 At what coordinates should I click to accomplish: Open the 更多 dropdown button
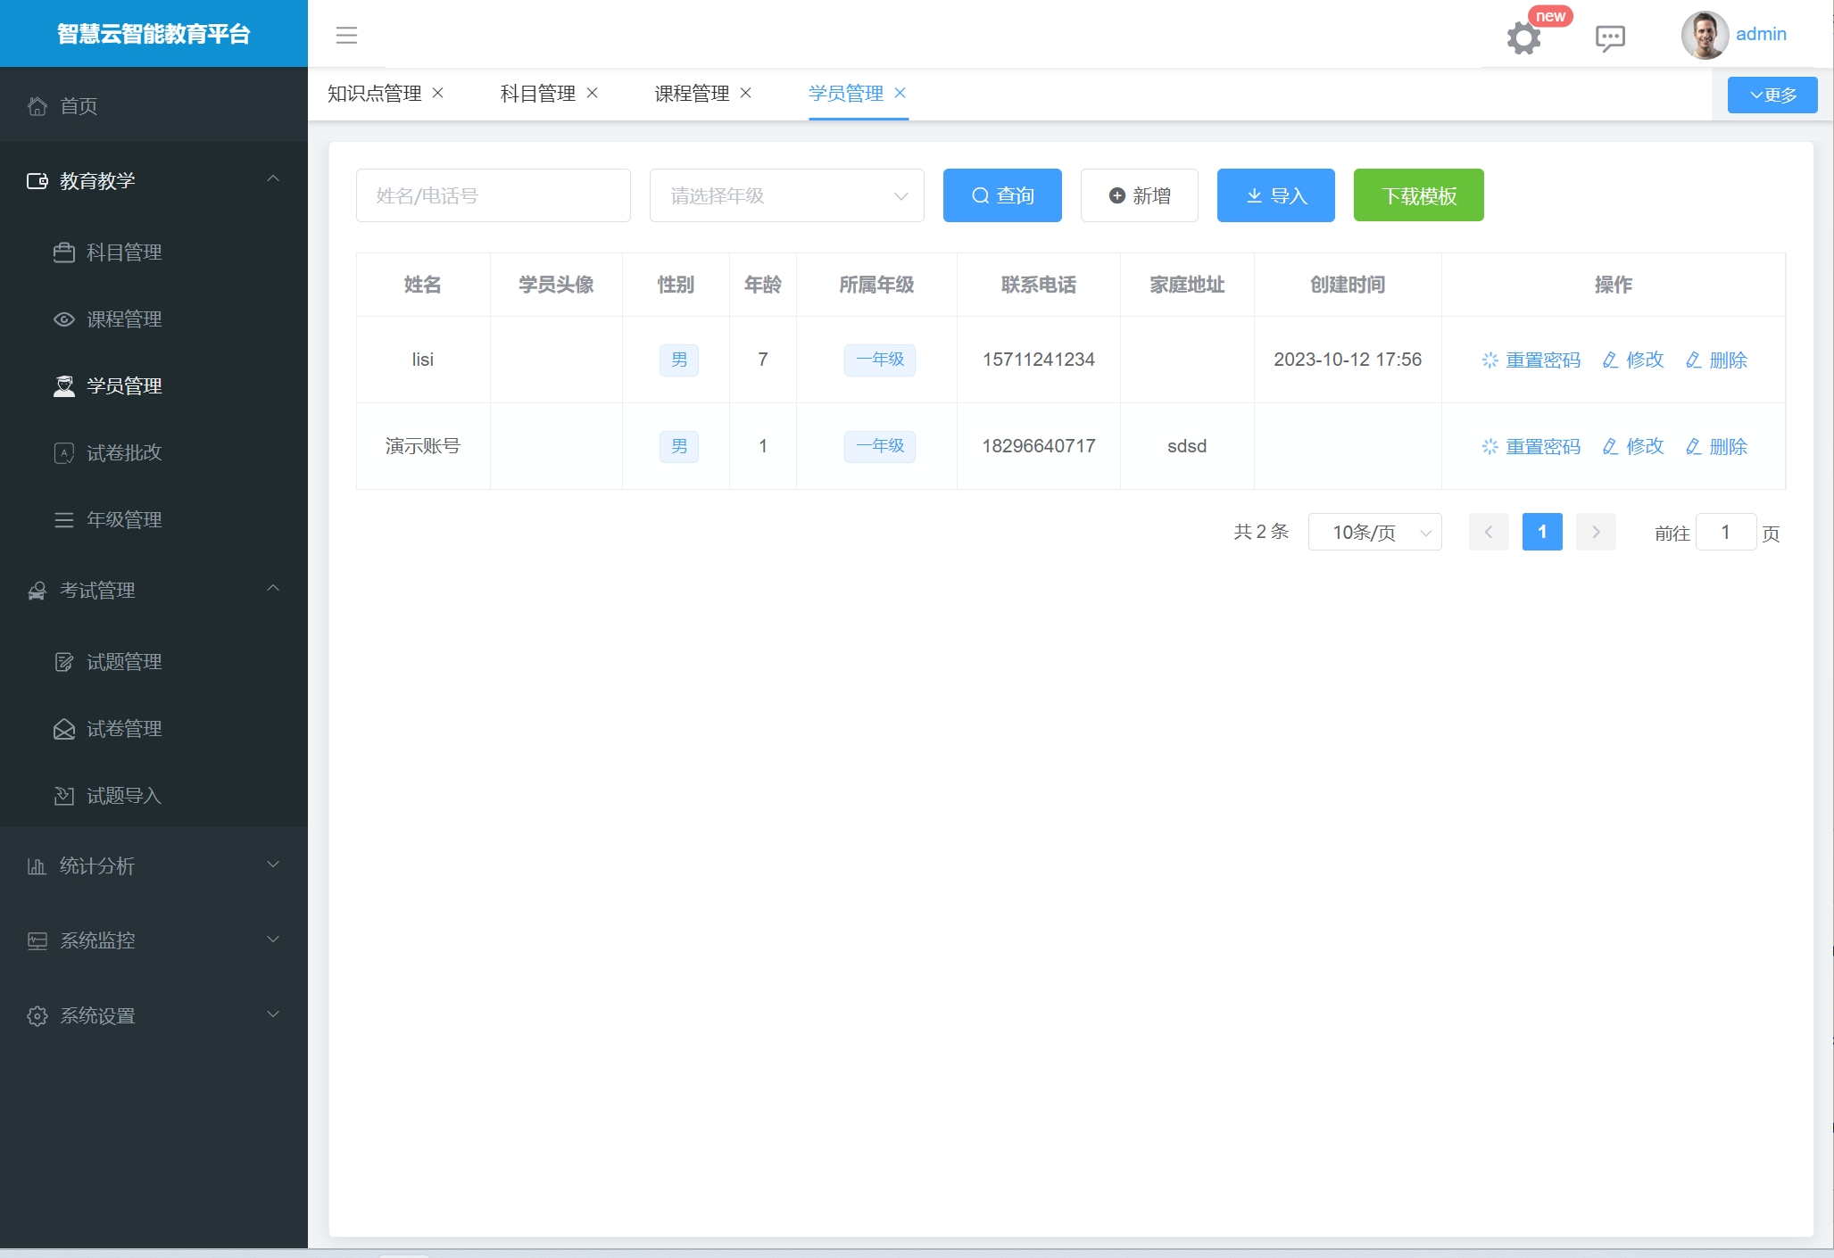1772,95
